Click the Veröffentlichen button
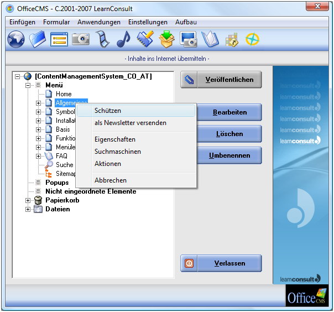Image resolution: width=334 pixels, height=312 pixels. (221, 80)
